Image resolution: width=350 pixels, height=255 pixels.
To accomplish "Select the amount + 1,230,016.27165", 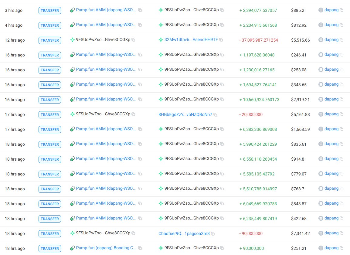I will (x=257, y=70).
